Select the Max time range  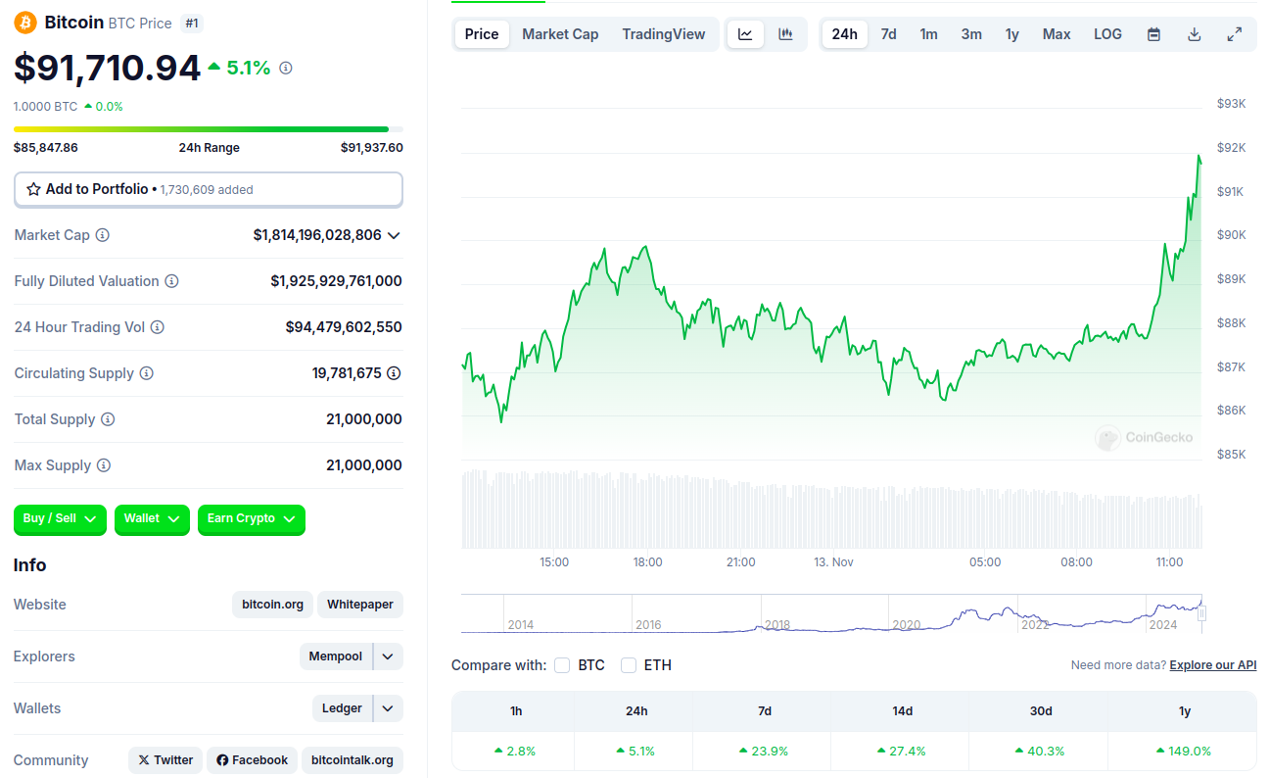point(1057,34)
